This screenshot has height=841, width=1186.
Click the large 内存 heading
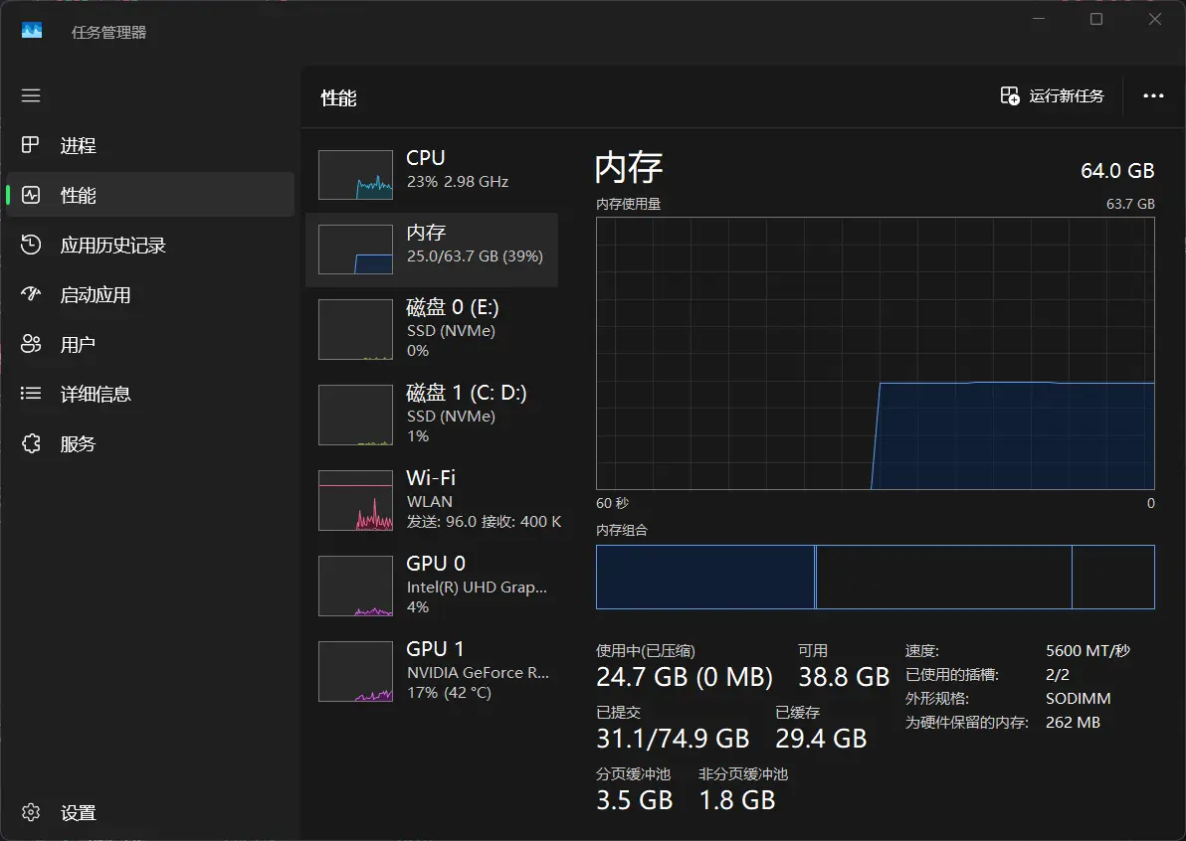click(629, 167)
